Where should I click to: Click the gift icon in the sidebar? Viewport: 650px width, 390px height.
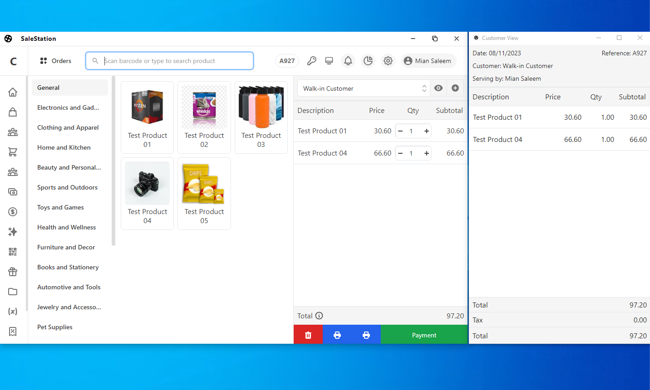click(13, 271)
